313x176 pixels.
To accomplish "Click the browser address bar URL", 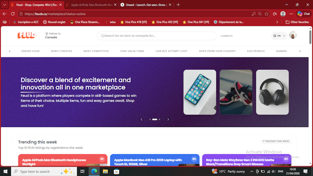I will [x=55, y=14].
